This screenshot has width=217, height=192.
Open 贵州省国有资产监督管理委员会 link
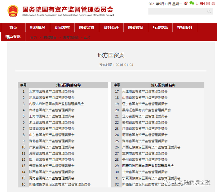[x=145, y=160]
